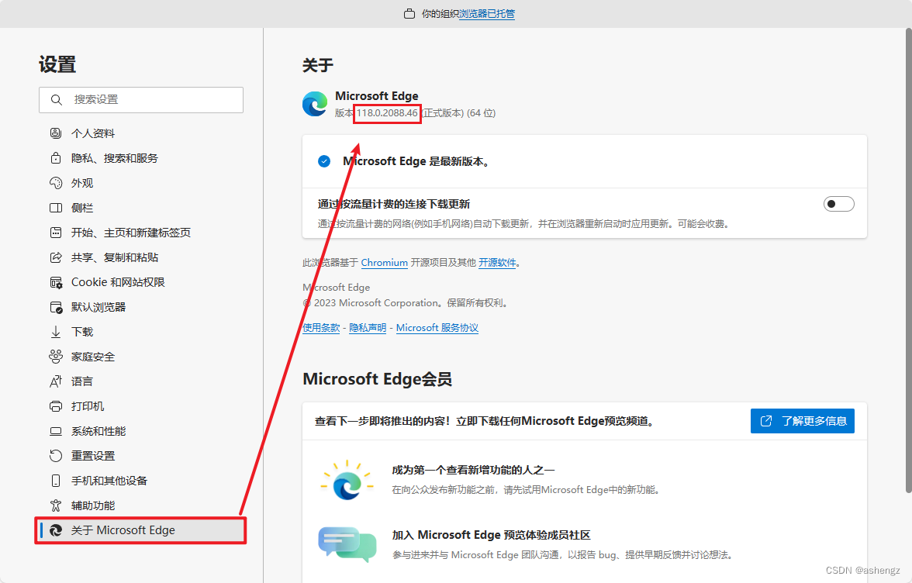Click the System and performance laptop icon
This screenshot has height=583, width=912.
(x=56, y=431)
